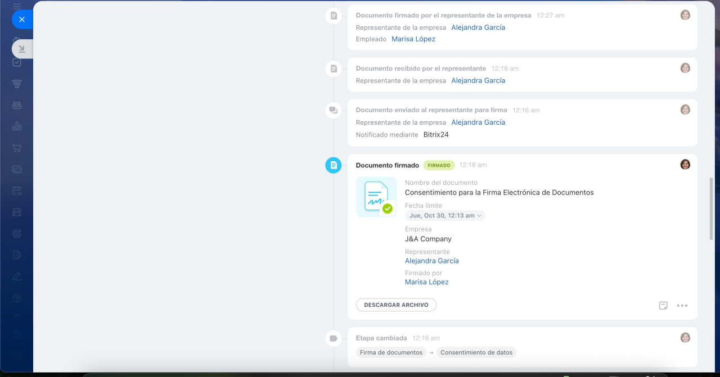Open Marisa López link next to Empleado
The width and height of the screenshot is (720, 377).
click(413, 39)
